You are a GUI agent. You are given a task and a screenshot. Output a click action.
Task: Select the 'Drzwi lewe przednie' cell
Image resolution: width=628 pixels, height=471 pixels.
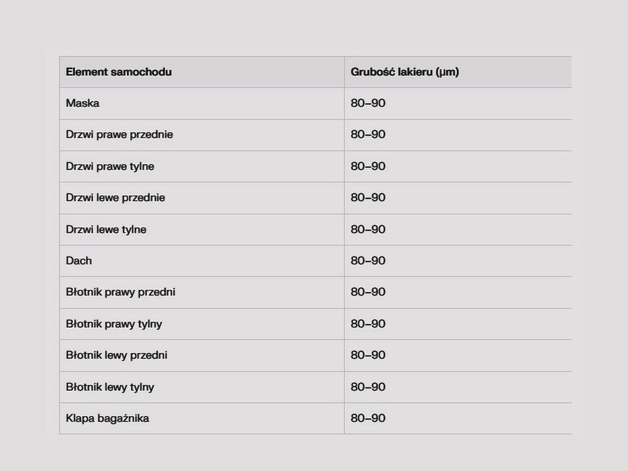coord(202,198)
